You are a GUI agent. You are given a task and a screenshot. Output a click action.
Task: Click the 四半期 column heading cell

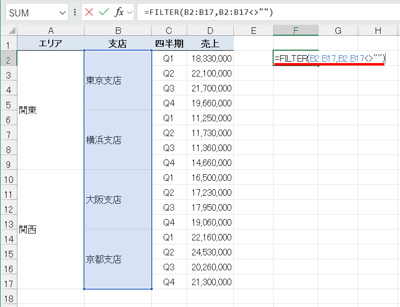pos(169,43)
